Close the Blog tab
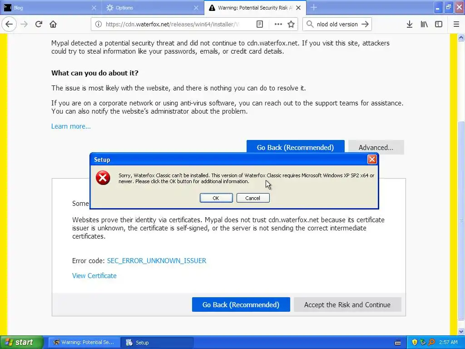 pos(94,8)
